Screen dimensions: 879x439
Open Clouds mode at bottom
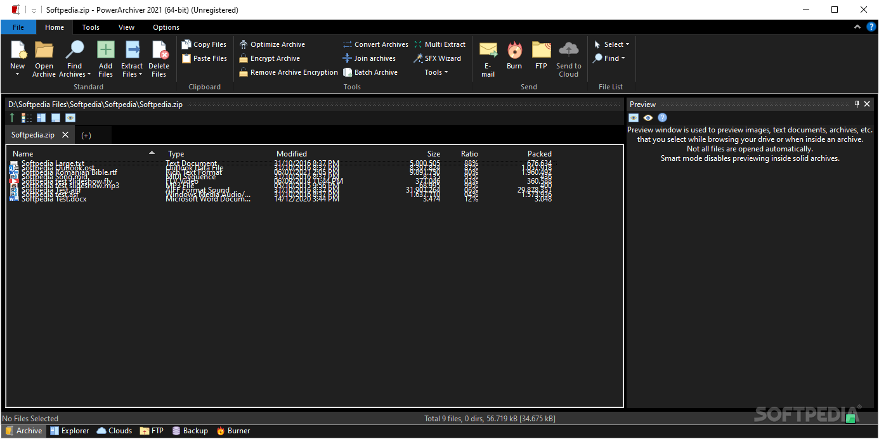coord(114,431)
